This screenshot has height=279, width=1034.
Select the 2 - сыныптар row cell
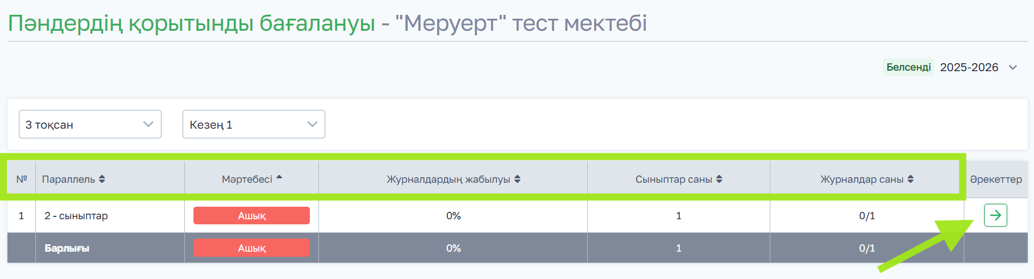pyautogui.click(x=76, y=216)
